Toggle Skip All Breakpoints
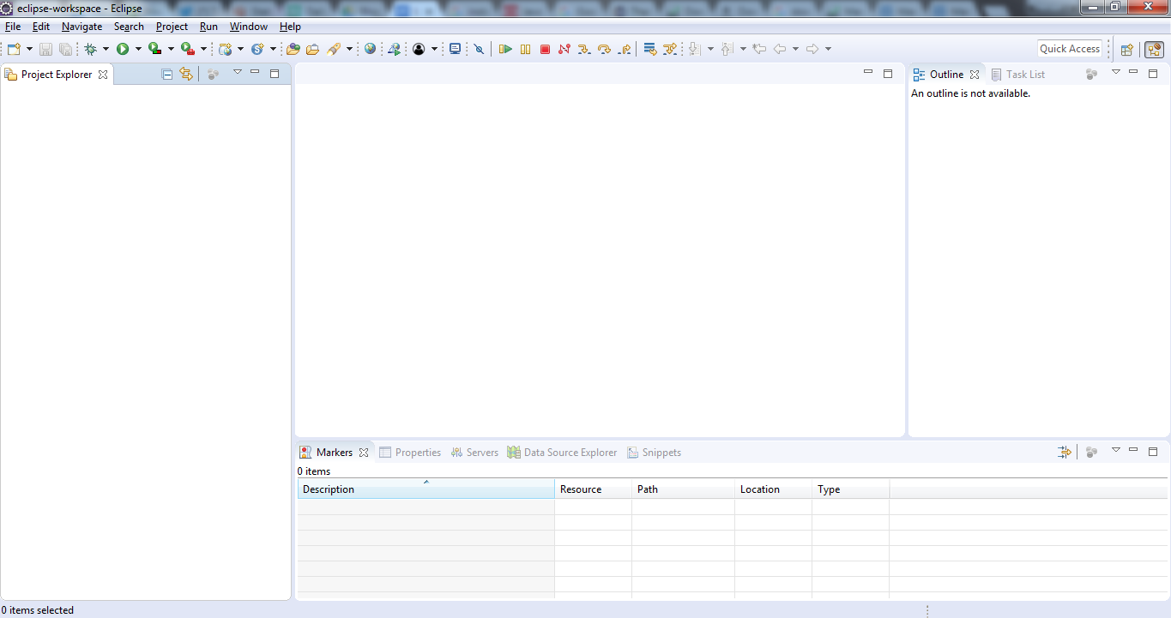This screenshot has width=1171, height=618. pyautogui.click(x=479, y=49)
